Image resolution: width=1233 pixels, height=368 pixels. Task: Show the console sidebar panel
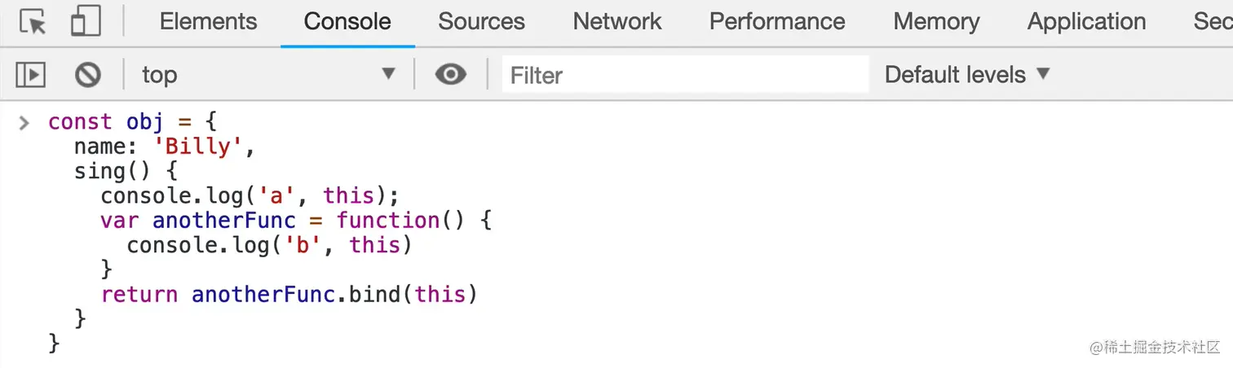point(31,75)
